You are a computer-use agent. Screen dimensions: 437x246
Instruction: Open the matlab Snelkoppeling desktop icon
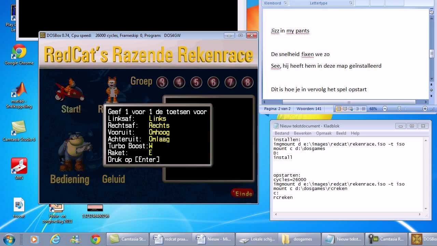[19, 95]
